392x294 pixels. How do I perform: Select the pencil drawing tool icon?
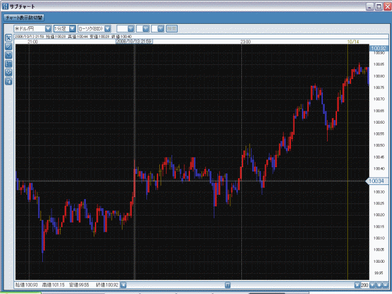pyautogui.click(x=9, y=46)
